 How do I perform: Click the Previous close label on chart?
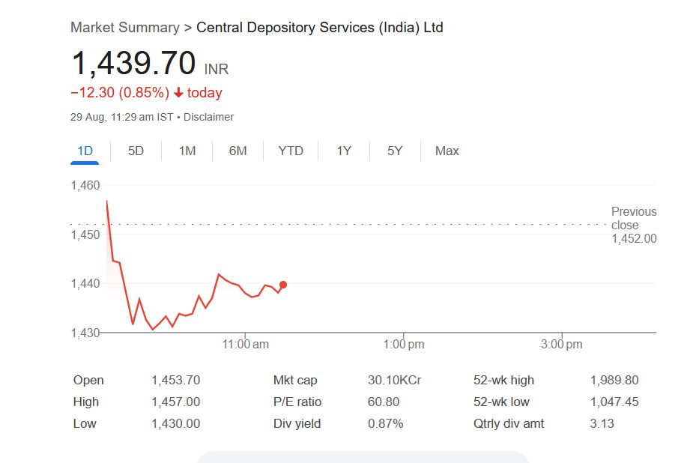[x=633, y=218]
